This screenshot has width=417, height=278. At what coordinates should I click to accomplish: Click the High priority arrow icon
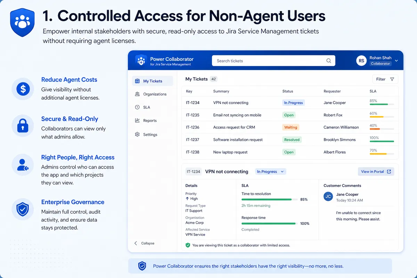coord(187,199)
